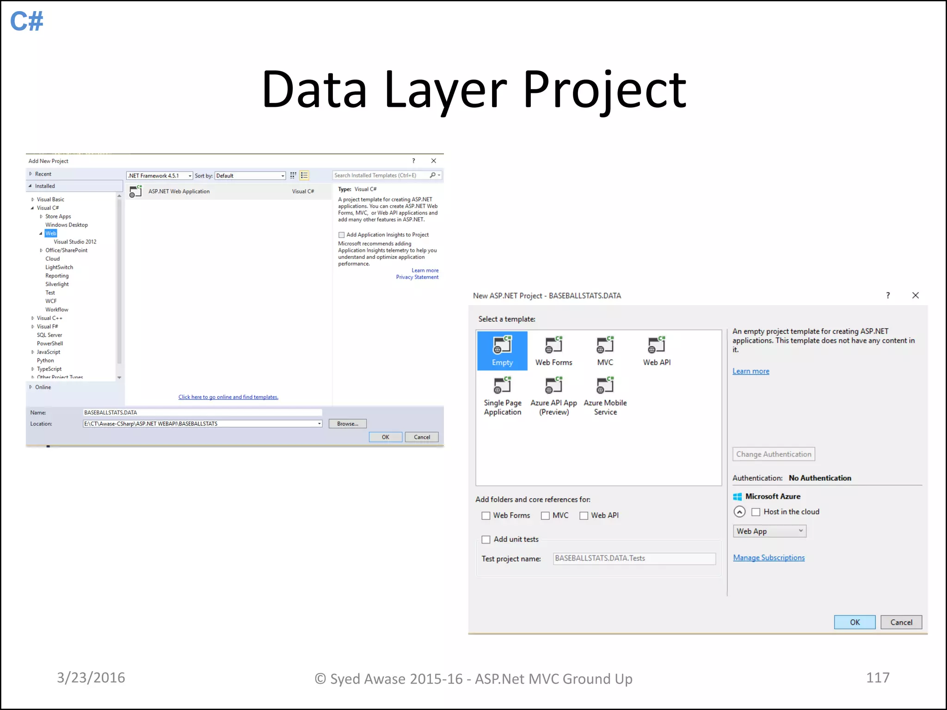Click Browse... button
Image resolution: width=947 pixels, height=710 pixels.
tap(348, 424)
